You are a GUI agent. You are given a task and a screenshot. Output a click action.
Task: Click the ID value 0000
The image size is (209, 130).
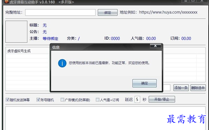pyautogui.click(x=115, y=38)
